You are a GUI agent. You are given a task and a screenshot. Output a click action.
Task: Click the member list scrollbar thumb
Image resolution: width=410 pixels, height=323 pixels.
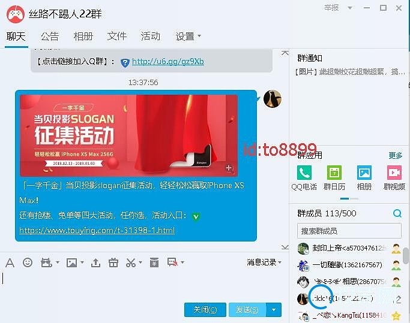[x=406, y=256]
